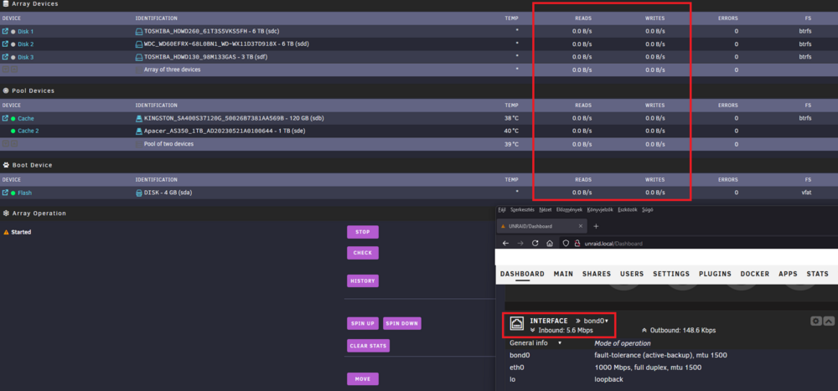Close the UNRAID/Dashboard browser tab
Viewport: 838px width, 391px height.
[581, 226]
